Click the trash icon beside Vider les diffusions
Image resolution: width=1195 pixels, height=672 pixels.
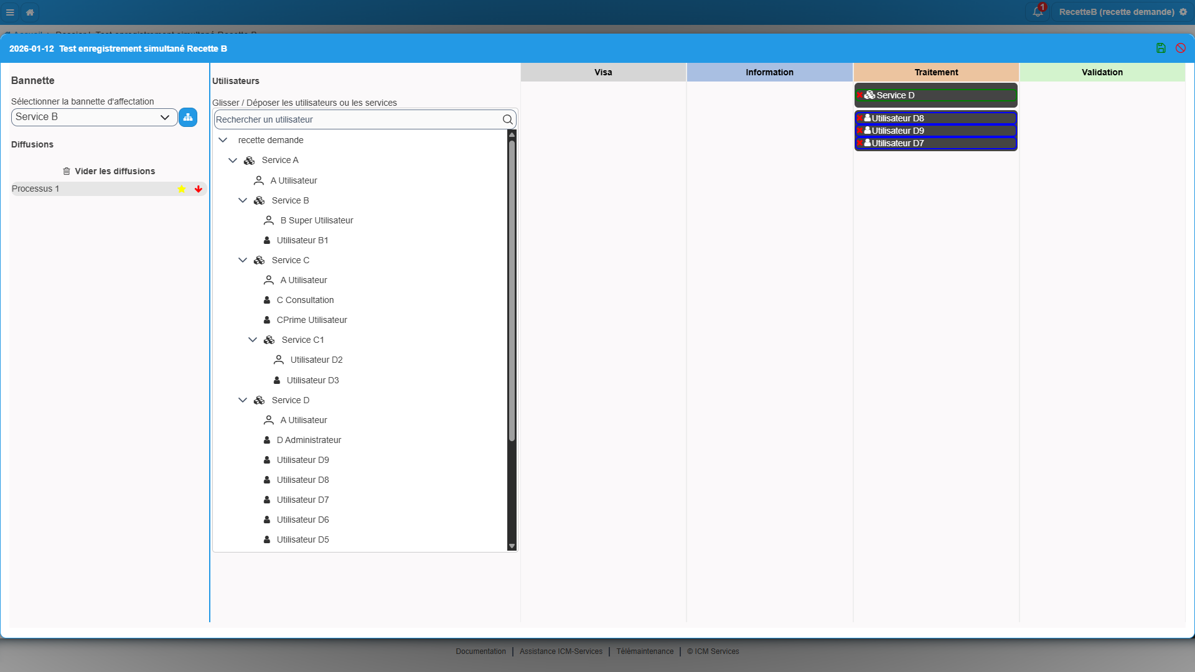coord(67,171)
